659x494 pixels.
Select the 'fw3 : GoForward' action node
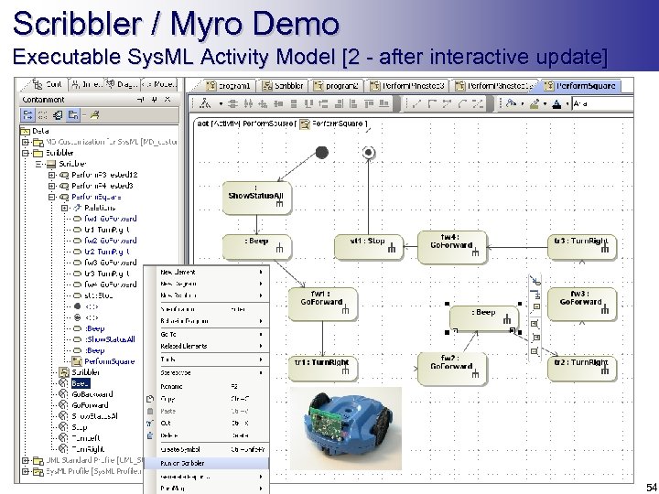tap(582, 304)
